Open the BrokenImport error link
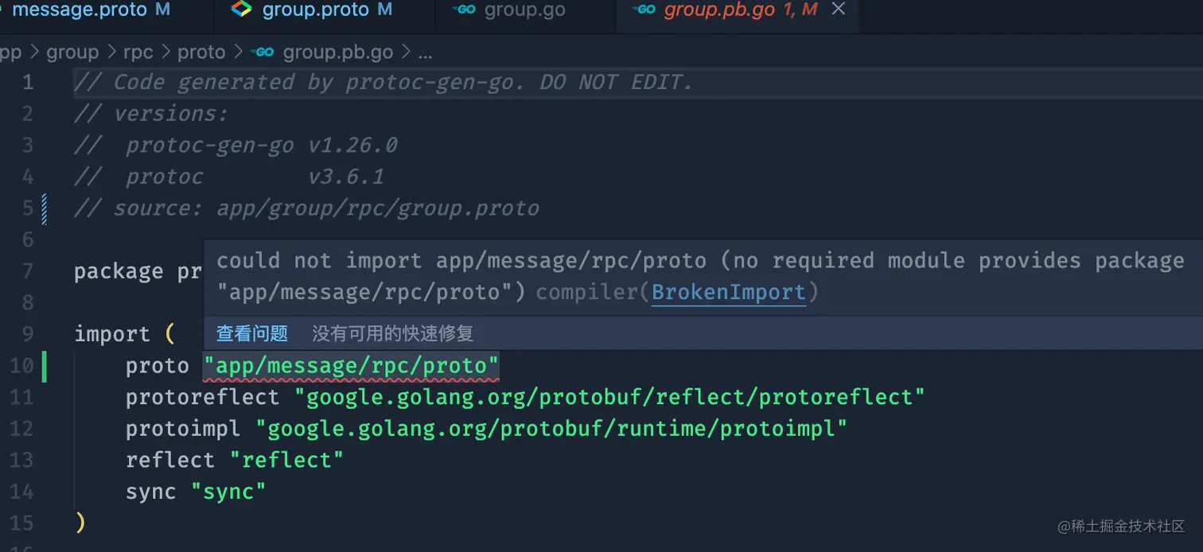 coord(729,293)
